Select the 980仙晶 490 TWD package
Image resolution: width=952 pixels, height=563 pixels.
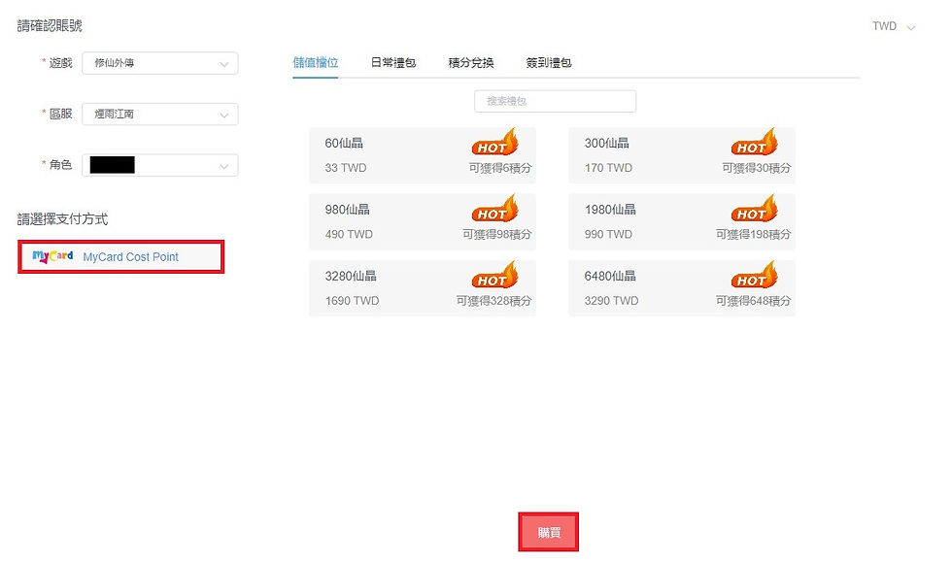click(x=422, y=221)
